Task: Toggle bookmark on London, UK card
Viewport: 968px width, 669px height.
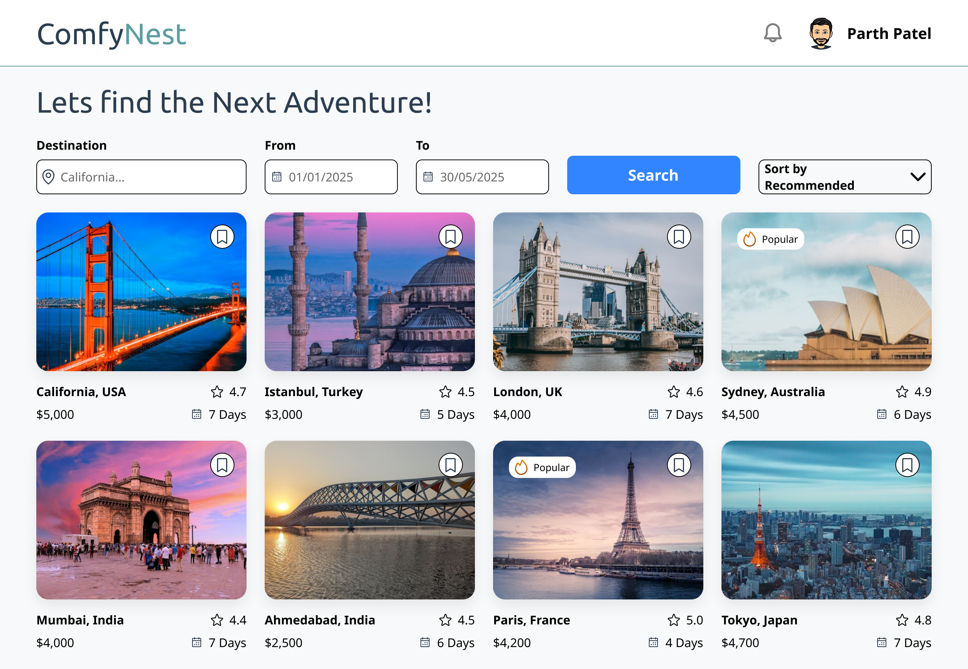Action: [x=679, y=237]
